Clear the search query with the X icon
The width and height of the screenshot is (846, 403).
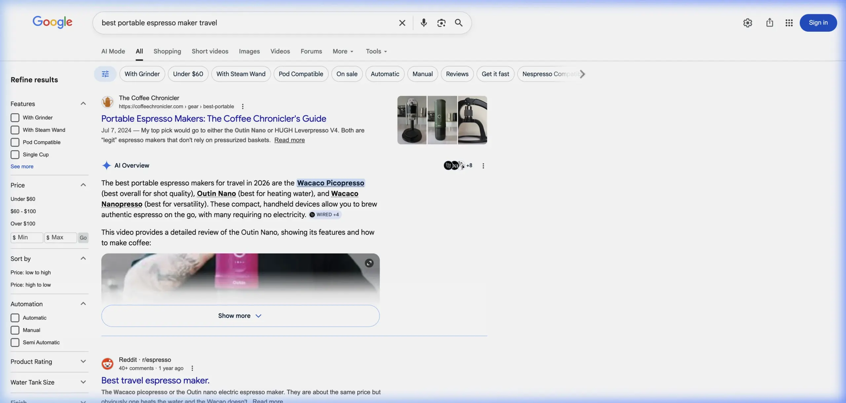[402, 22]
